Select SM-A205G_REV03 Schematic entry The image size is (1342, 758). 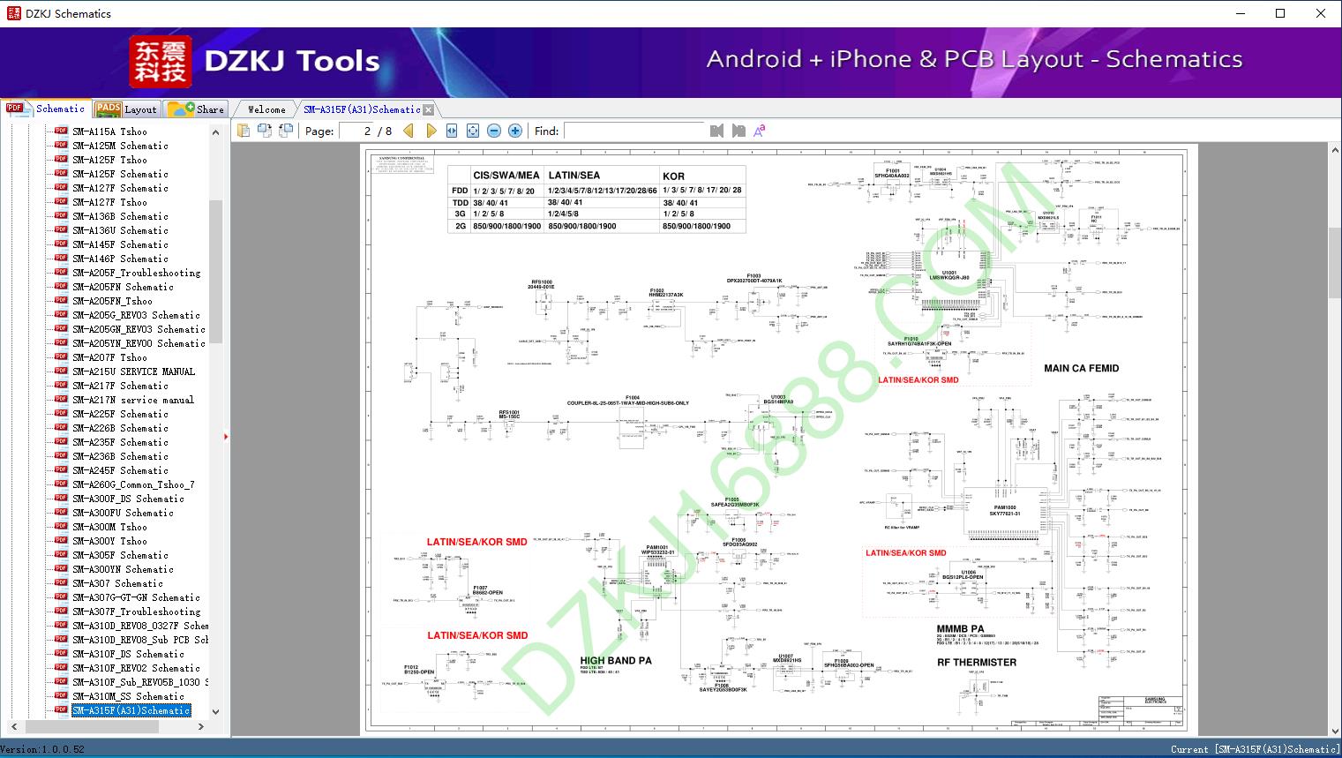point(136,315)
